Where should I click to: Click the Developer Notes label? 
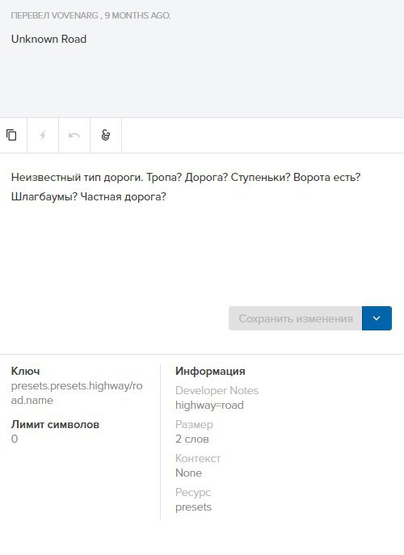click(x=217, y=390)
